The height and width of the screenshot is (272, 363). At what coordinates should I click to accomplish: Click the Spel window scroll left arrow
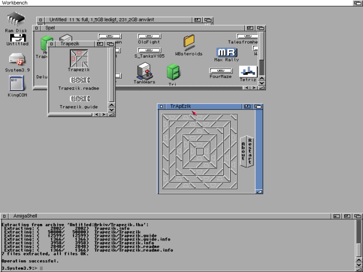pyautogui.click(x=247, y=88)
